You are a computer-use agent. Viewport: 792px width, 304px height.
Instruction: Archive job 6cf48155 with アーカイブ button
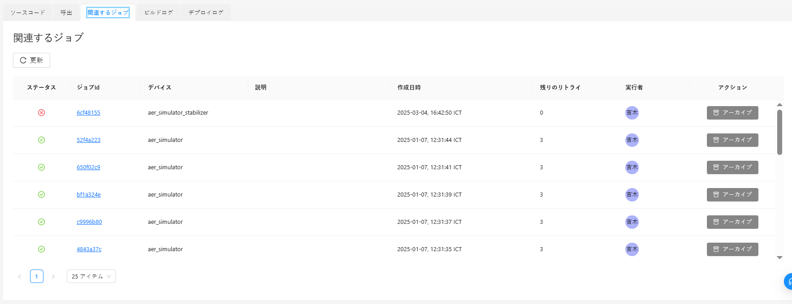tap(732, 113)
